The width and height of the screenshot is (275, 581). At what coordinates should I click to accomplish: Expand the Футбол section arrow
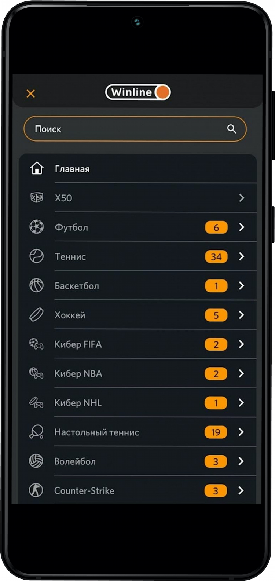pyautogui.click(x=242, y=227)
